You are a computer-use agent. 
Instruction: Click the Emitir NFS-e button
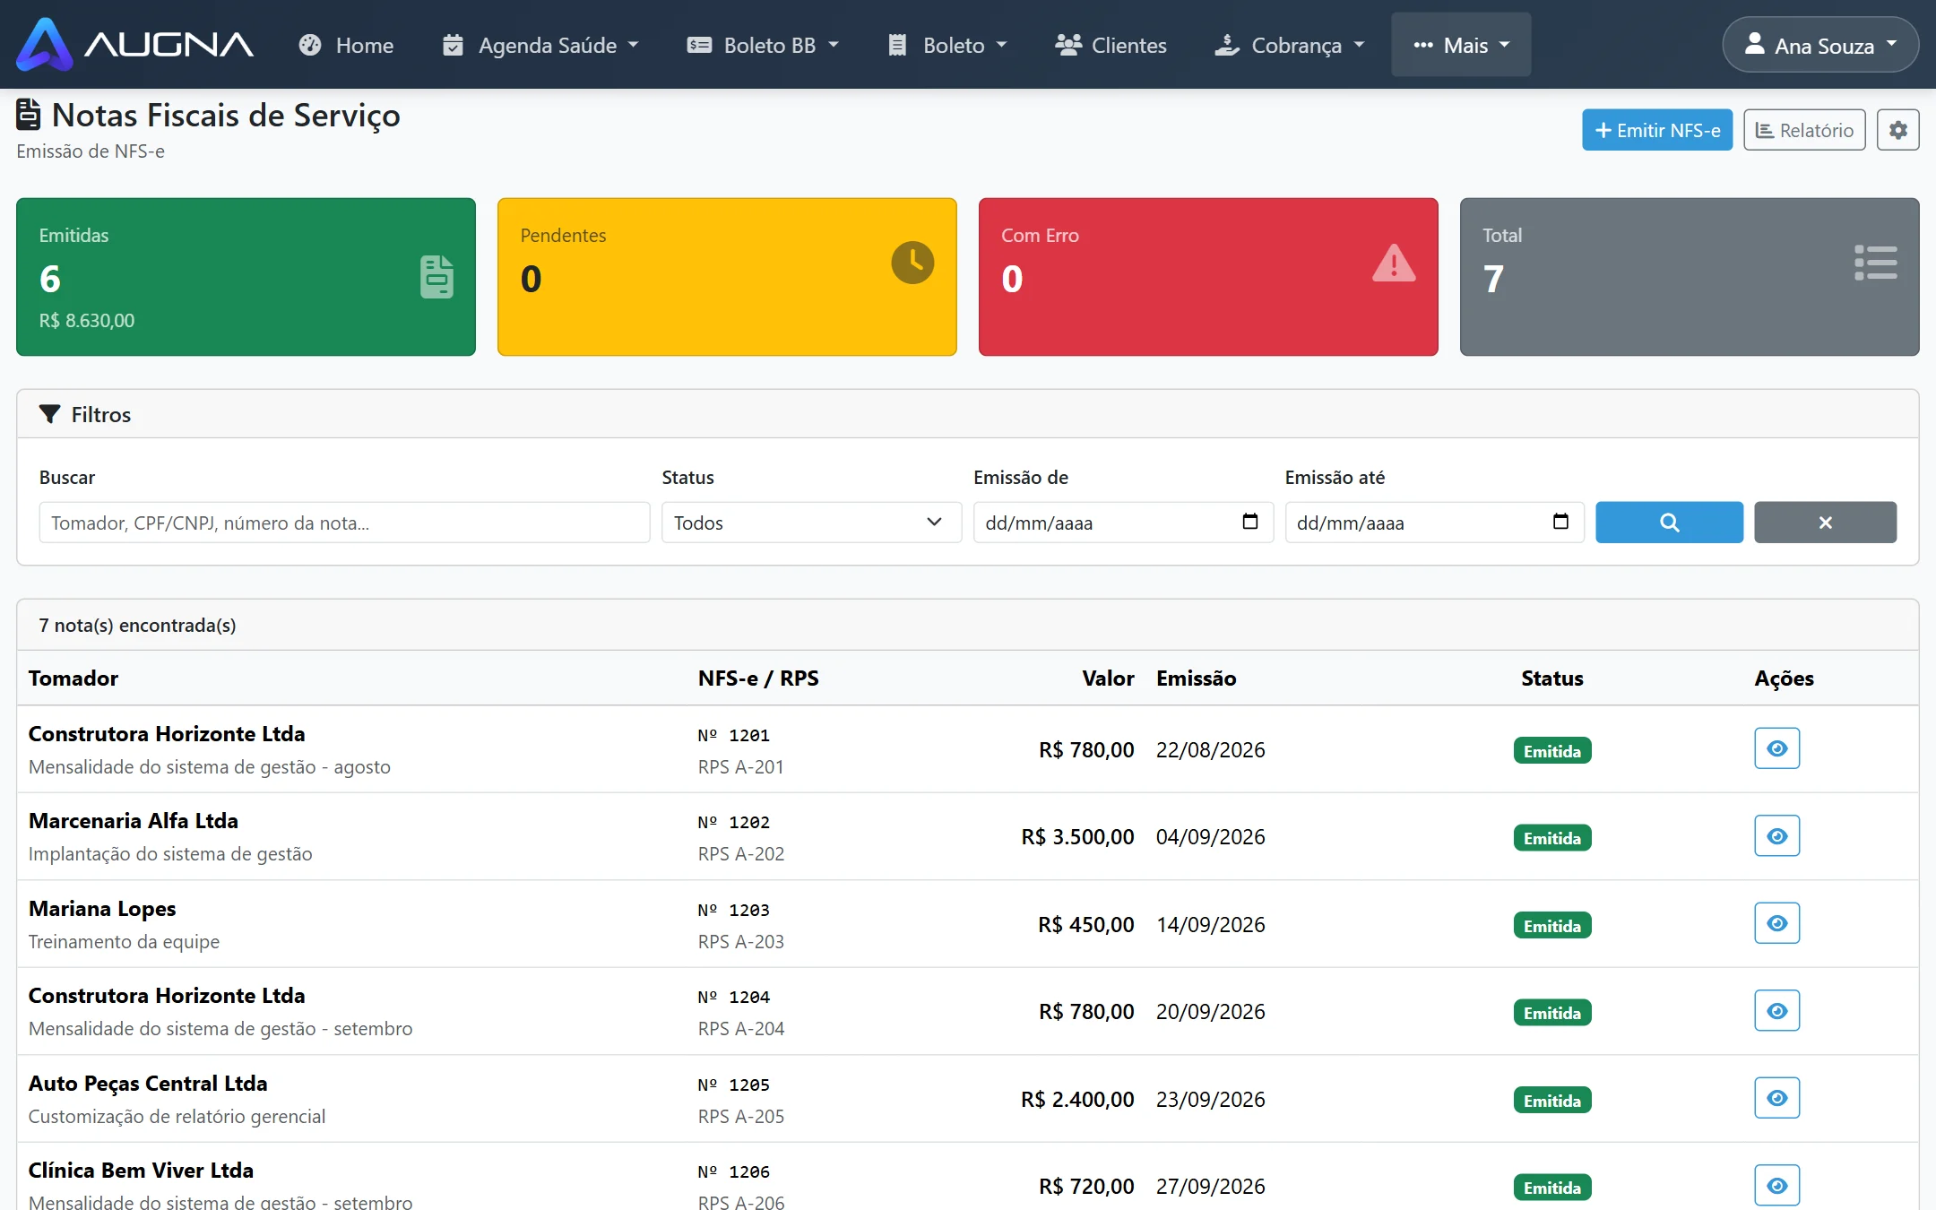1656,130
